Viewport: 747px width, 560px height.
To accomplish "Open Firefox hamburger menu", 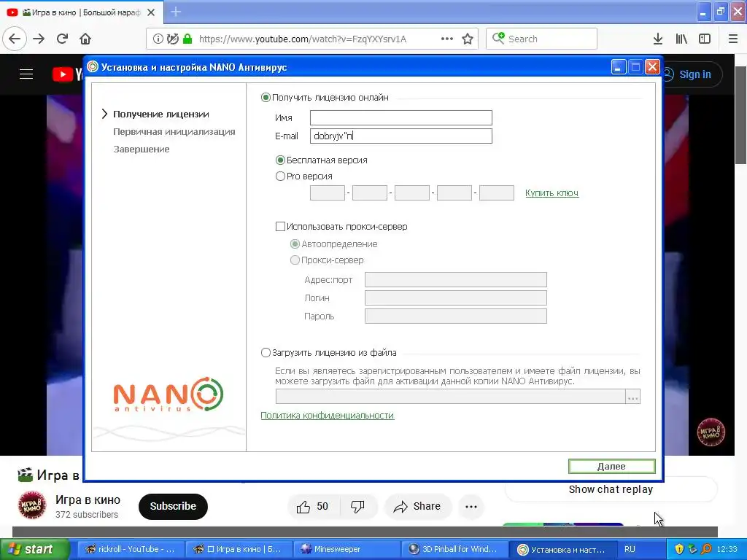I will (x=733, y=39).
